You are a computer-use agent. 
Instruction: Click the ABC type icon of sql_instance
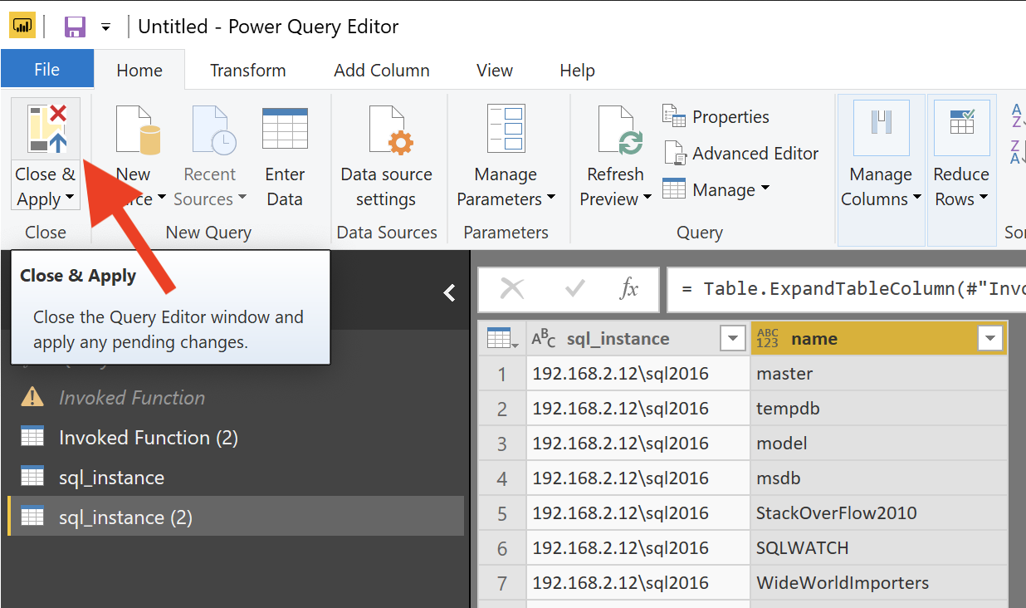pyautogui.click(x=544, y=337)
